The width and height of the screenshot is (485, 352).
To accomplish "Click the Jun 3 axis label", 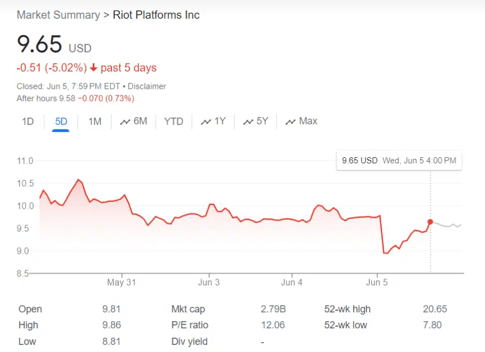I will 209,282.
